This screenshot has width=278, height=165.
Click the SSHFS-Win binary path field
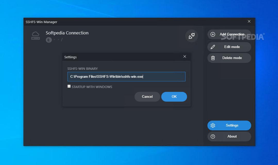click(x=127, y=76)
